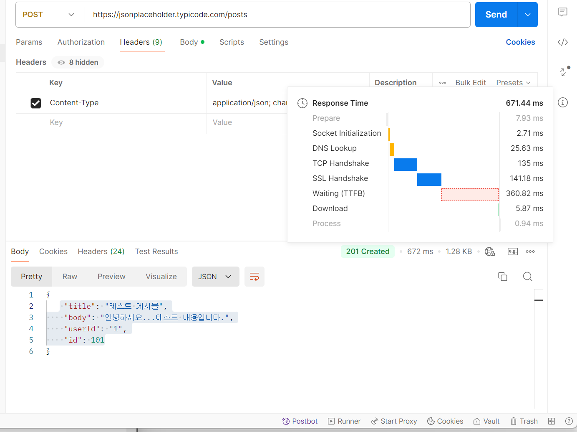
Task: Click the network globe lock icon
Action: pyautogui.click(x=490, y=252)
